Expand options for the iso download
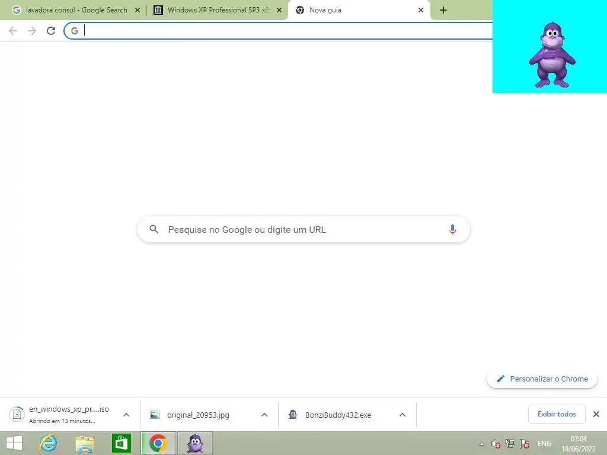Image resolution: width=607 pixels, height=455 pixels. pos(126,415)
